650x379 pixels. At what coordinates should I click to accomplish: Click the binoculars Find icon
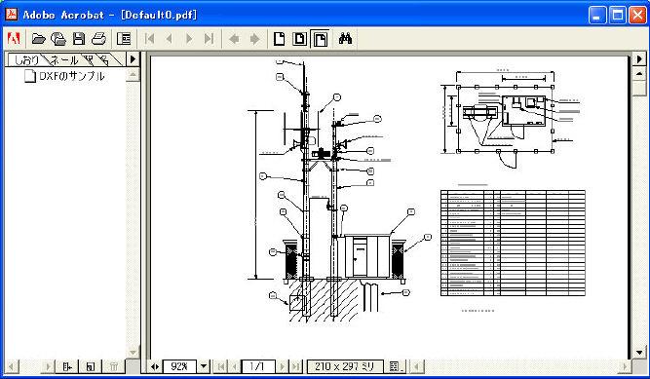point(345,39)
